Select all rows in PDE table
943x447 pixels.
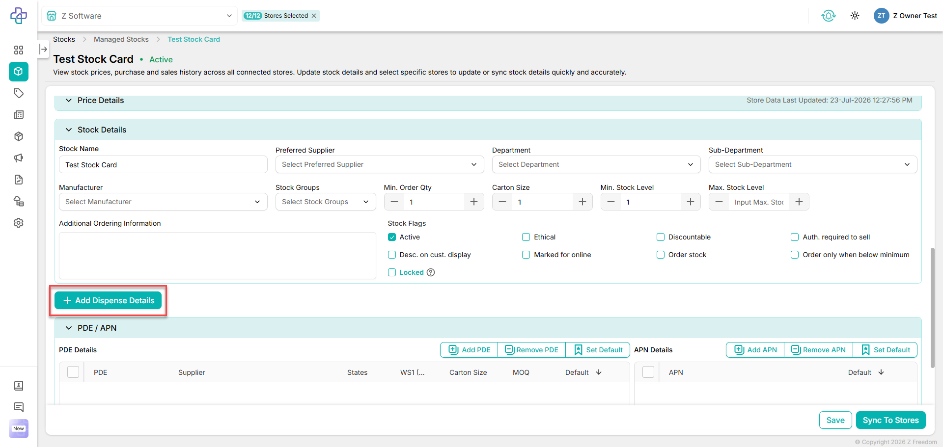coord(73,372)
